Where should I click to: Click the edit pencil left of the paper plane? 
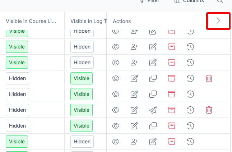(x=134, y=110)
